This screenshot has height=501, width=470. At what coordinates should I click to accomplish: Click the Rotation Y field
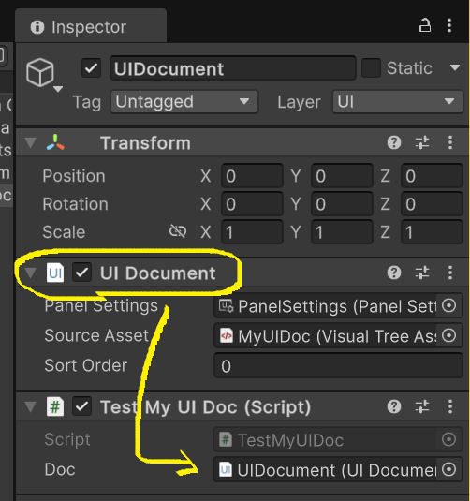342,204
